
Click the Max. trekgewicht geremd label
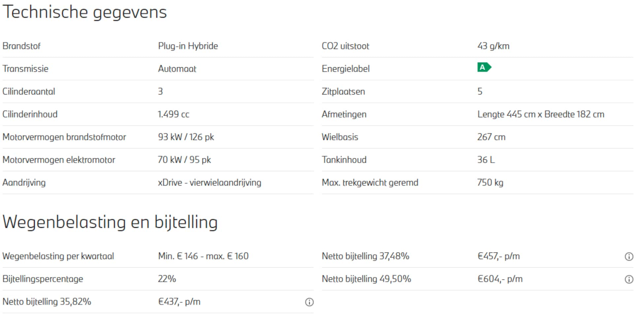[x=370, y=183]
